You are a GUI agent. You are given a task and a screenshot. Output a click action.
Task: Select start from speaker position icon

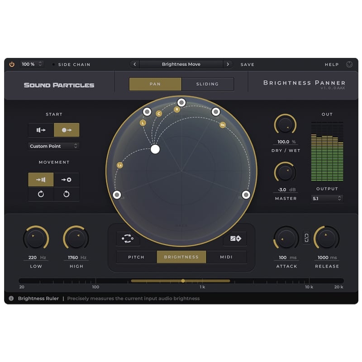[x=41, y=130]
